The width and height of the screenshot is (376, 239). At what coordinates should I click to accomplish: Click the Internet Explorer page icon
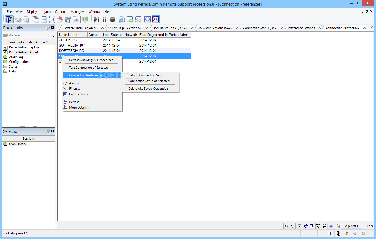point(122,19)
